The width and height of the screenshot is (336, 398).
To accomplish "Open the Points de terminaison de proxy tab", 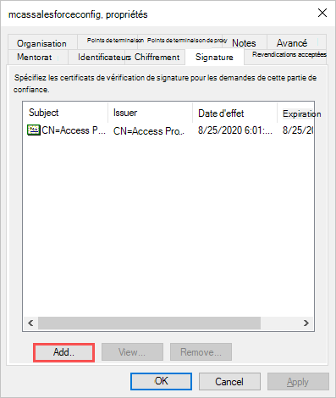I will click(180, 41).
